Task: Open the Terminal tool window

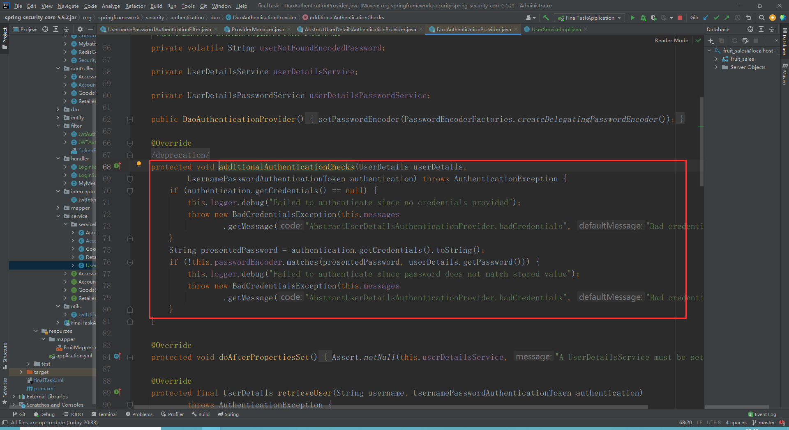Action: click(104, 414)
